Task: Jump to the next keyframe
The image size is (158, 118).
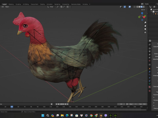Action: (66, 104)
